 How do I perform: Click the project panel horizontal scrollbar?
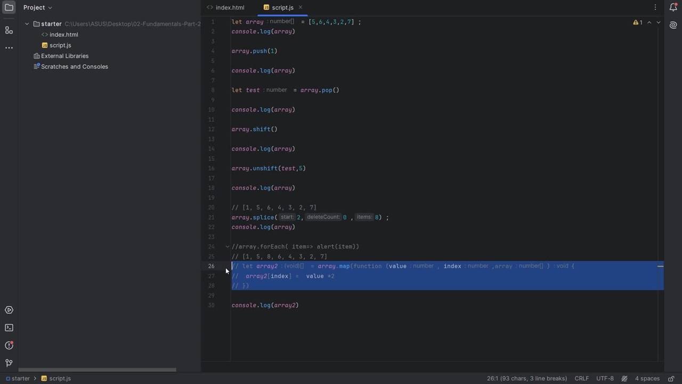97,370
